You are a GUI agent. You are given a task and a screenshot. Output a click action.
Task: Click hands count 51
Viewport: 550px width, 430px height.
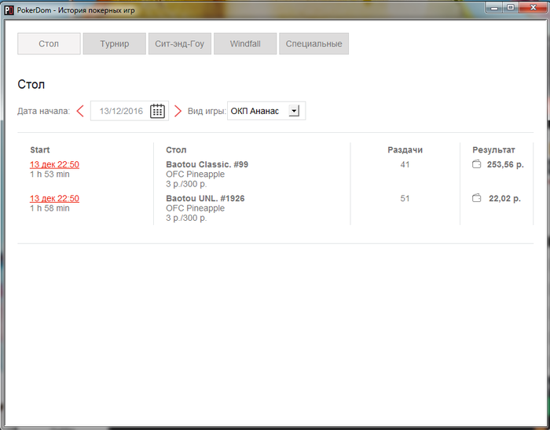[x=405, y=198]
